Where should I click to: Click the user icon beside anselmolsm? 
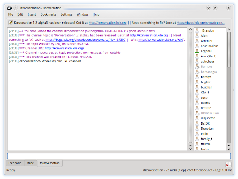click(x=197, y=46)
